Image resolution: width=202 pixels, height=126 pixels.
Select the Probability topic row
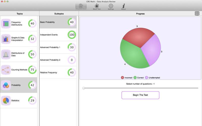click(x=19, y=85)
